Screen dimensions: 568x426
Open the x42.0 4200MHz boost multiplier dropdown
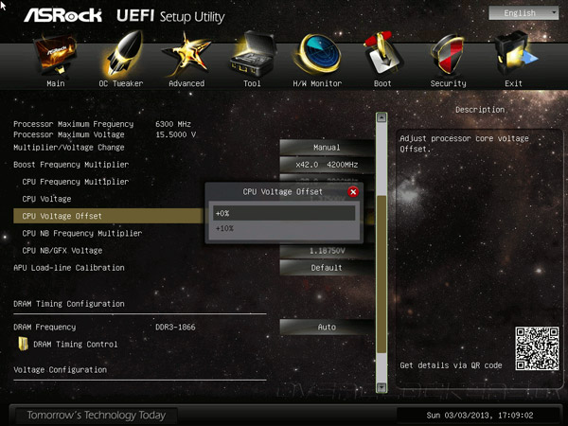click(327, 165)
